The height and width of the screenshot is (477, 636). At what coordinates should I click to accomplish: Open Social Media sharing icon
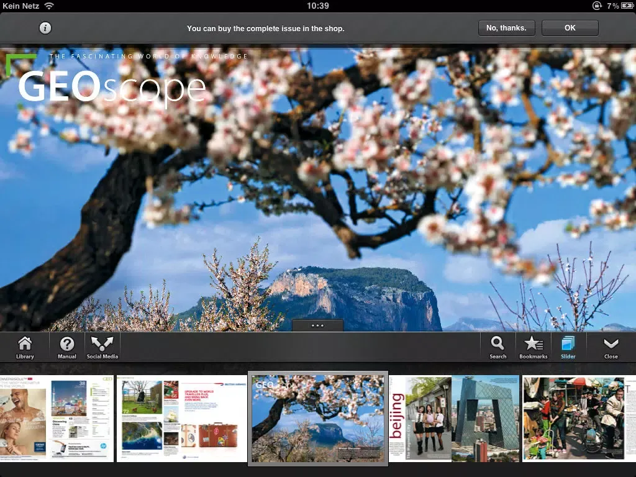[x=102, y=348]
